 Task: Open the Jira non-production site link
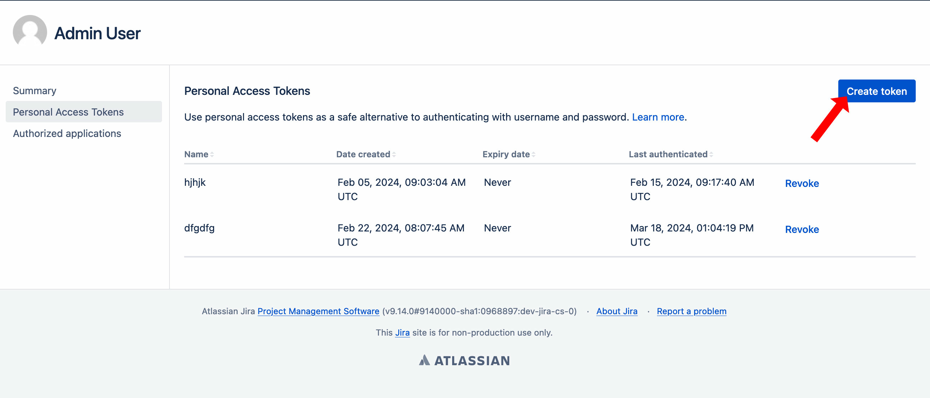[x=402, y=332]
